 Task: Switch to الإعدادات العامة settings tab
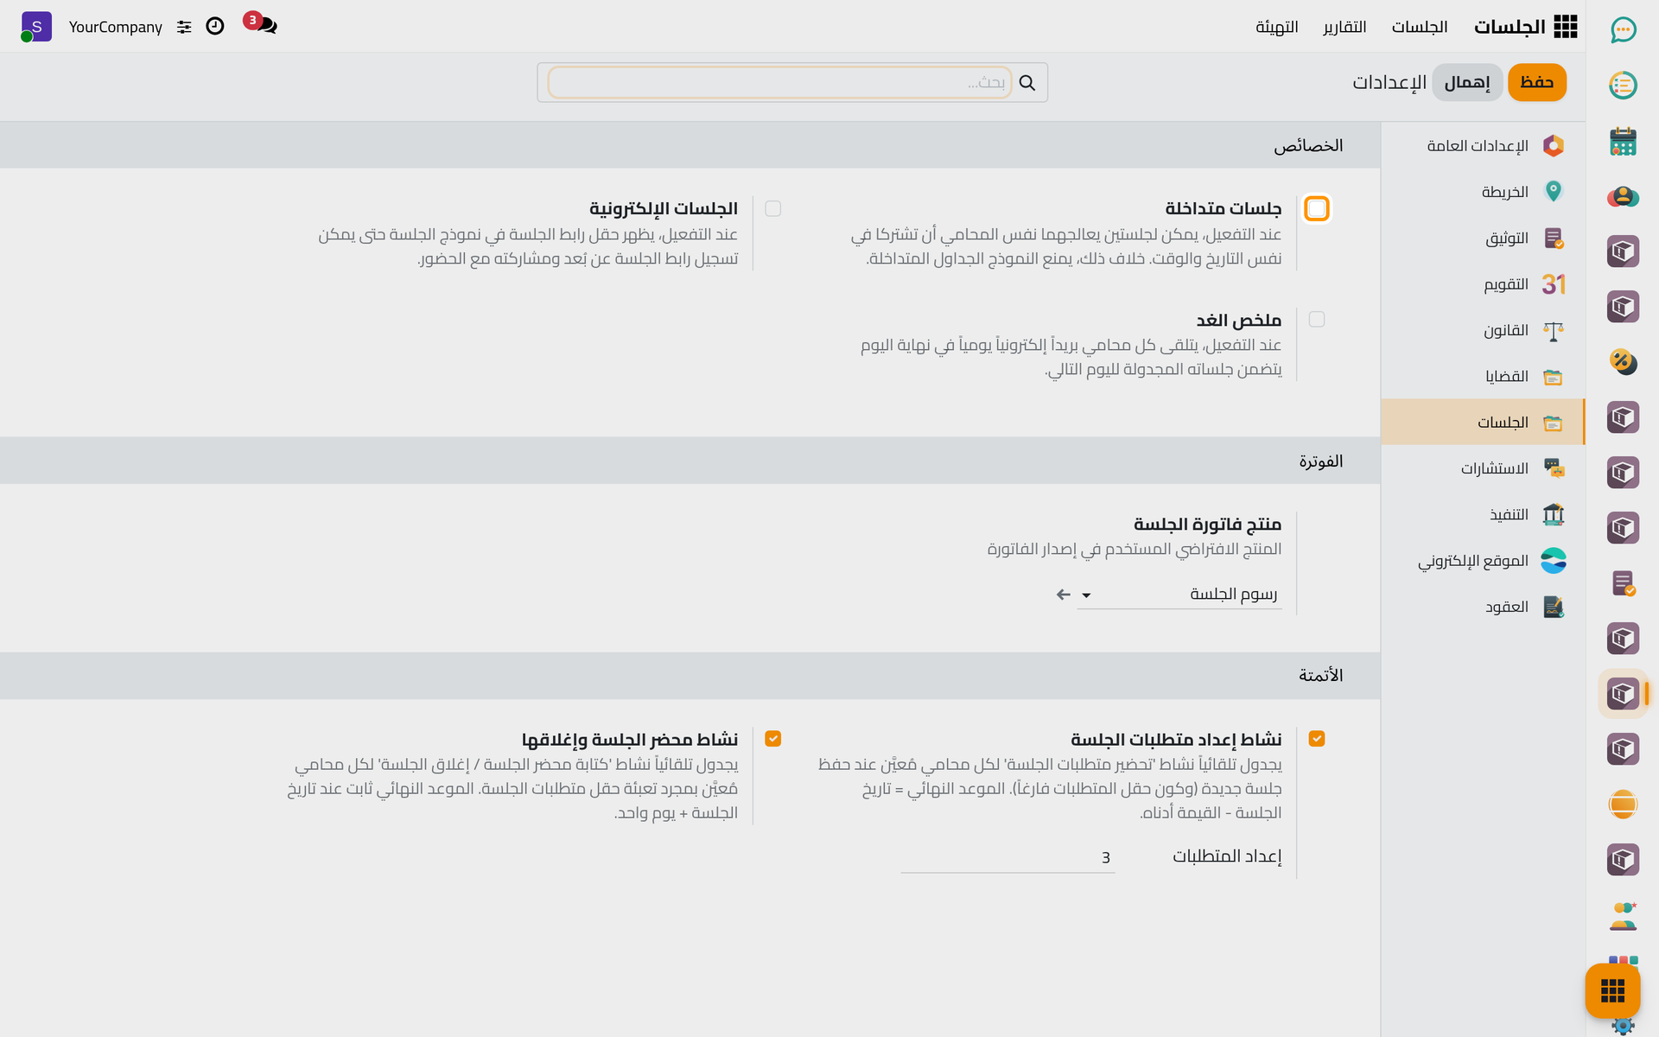point(1483,145)
